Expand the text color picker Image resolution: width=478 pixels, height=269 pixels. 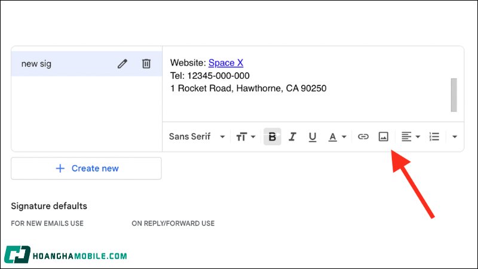[x=338, y=137]
